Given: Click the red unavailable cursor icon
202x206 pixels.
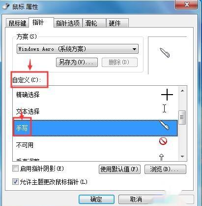Looking at the screenshot, I should (163, 141).
